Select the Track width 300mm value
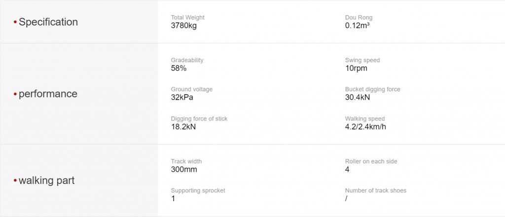This screenshot has height=217, width=505. 184,169
